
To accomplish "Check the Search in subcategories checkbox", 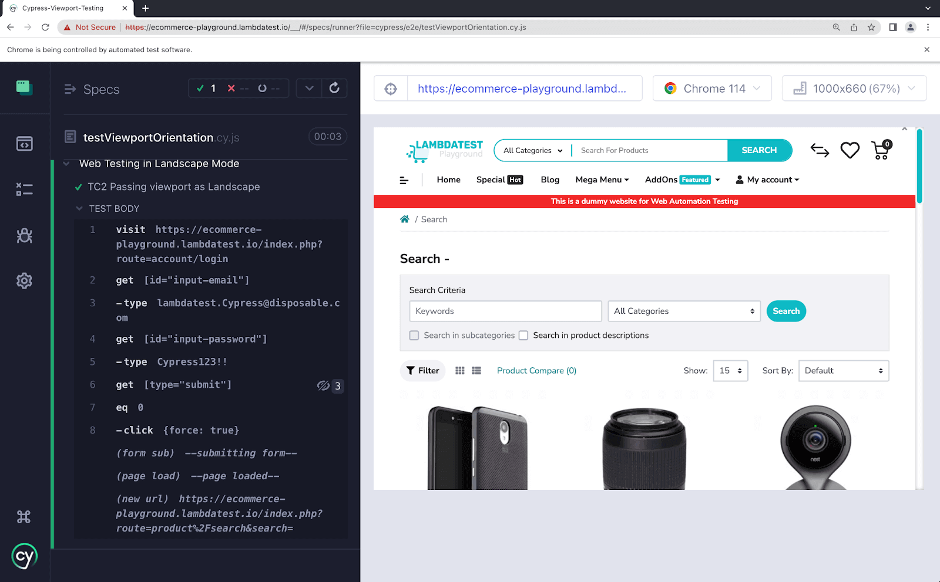I will coord(414,336).
